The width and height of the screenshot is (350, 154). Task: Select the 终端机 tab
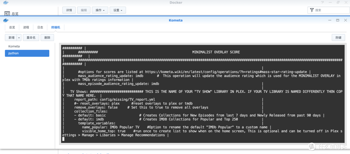56,28
